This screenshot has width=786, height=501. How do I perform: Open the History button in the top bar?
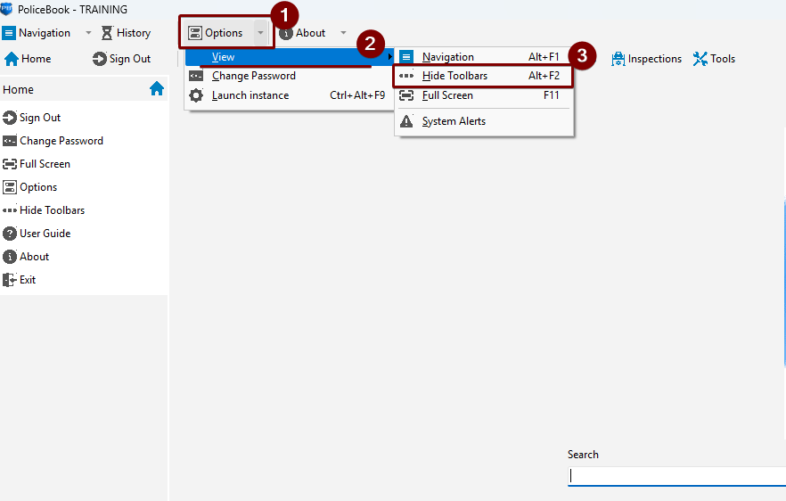126,33
